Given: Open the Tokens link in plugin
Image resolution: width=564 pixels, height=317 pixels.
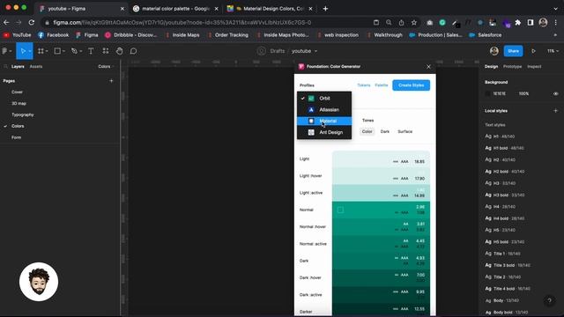Looking at the screenshot, I should [363, 85].
